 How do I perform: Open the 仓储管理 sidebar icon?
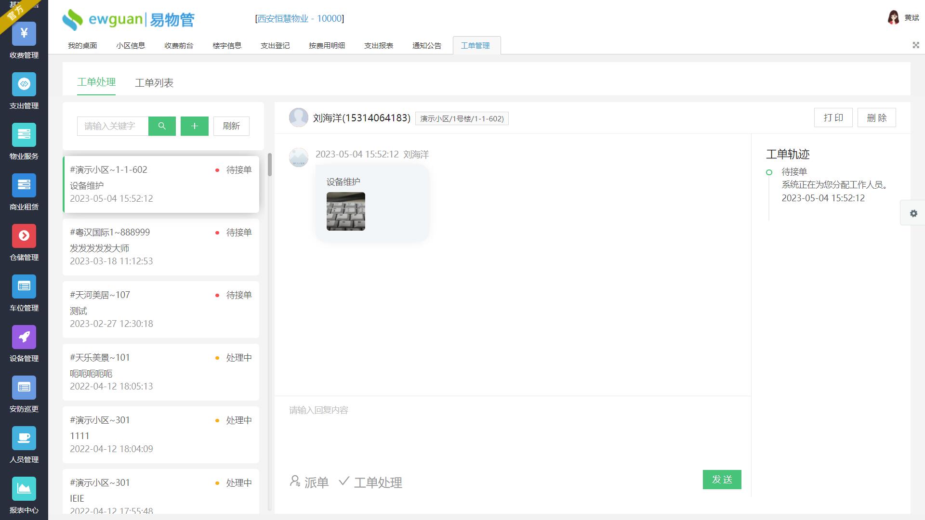coord(24,236)
